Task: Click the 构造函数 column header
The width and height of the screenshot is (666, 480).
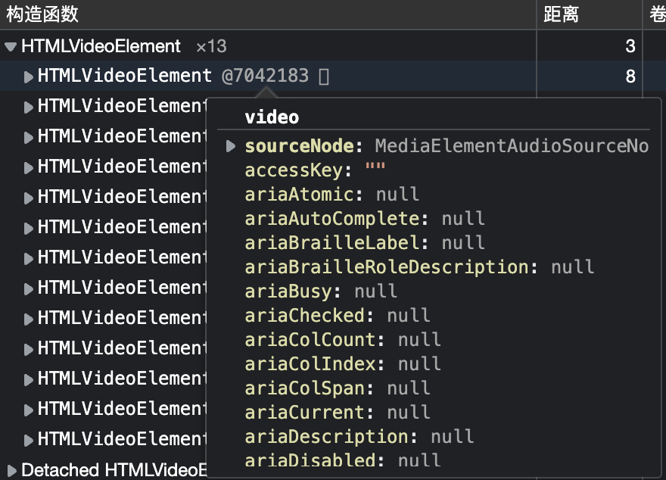Action: 42,14
